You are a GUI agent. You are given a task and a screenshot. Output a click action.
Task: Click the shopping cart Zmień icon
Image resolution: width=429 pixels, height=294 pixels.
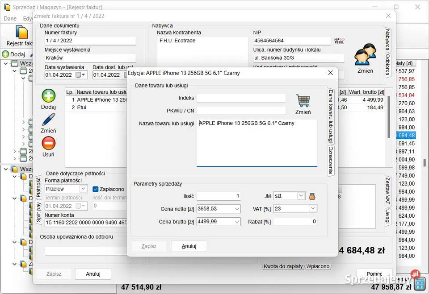pos(303,101)
